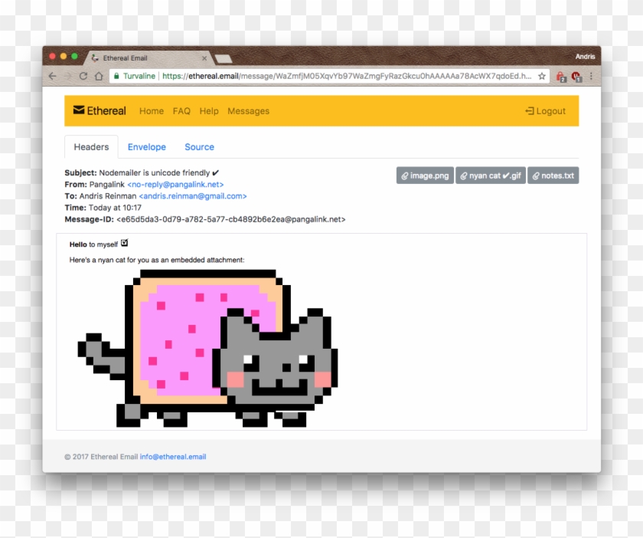Click the Ethereal envelope logo
Screen dimensions: 643x538
pos(77,110)
